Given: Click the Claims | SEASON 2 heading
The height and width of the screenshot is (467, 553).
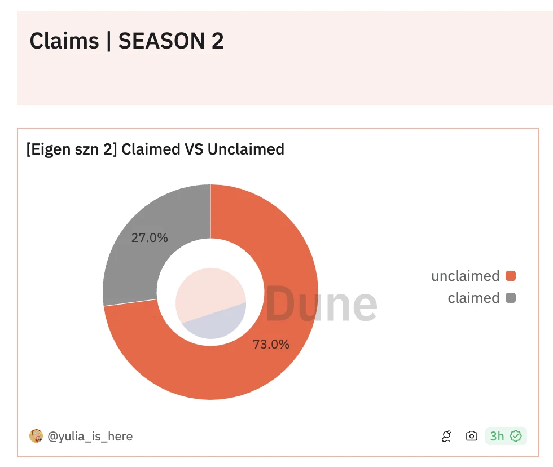Looking at the screenshot, I should (x=126, y=41).
